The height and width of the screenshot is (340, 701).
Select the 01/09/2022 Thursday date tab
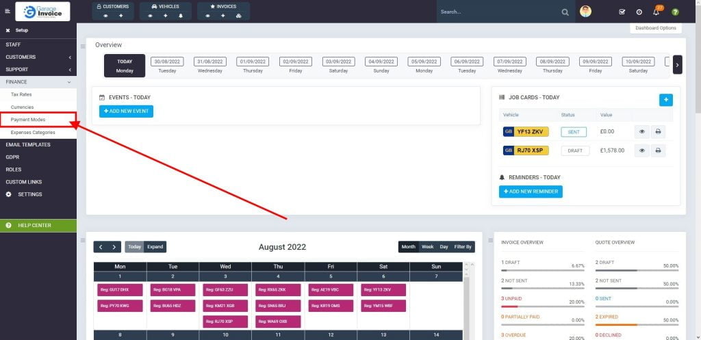coord(253,66)
